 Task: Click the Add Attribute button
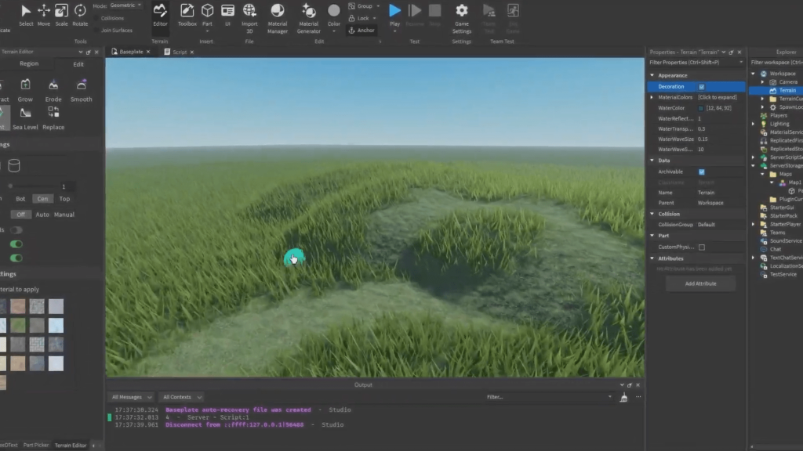pyautogui.click(x=700, y=283)
